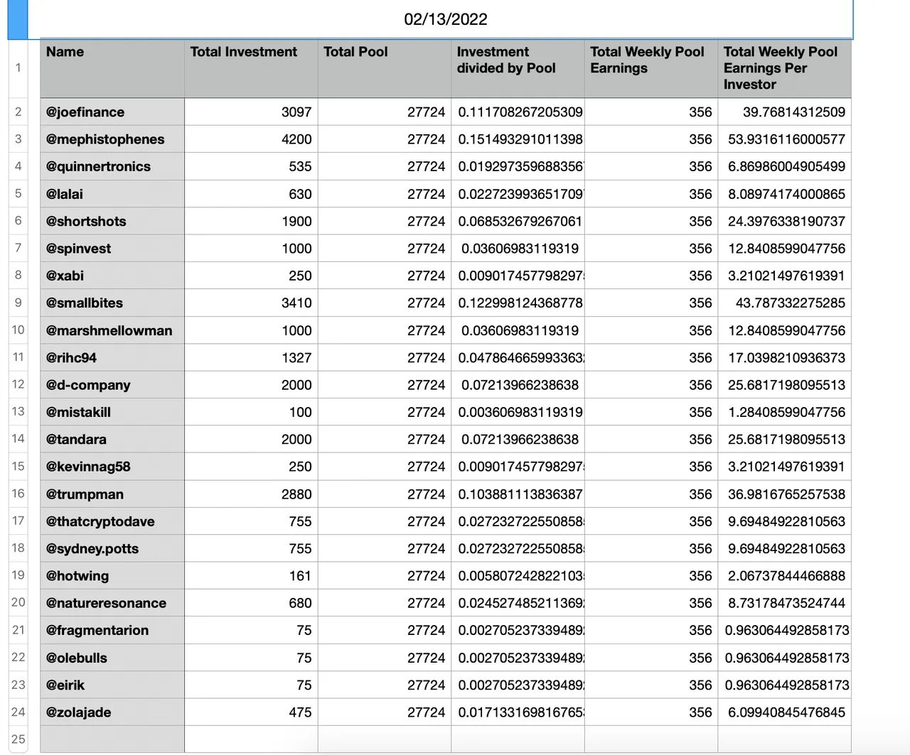Viewport: 910px width, 755px height.
Task: Click investment value 475 for @zolajade
Action: pos(251,712)
